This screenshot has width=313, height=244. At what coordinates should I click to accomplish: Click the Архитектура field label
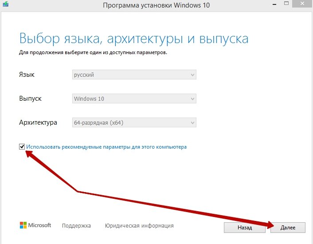[38, 122]
